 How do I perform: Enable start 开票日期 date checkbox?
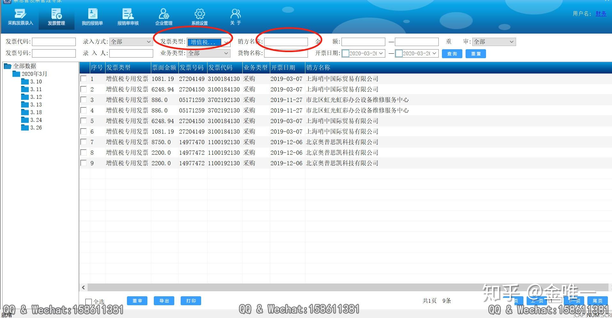[x=345, y=53]
